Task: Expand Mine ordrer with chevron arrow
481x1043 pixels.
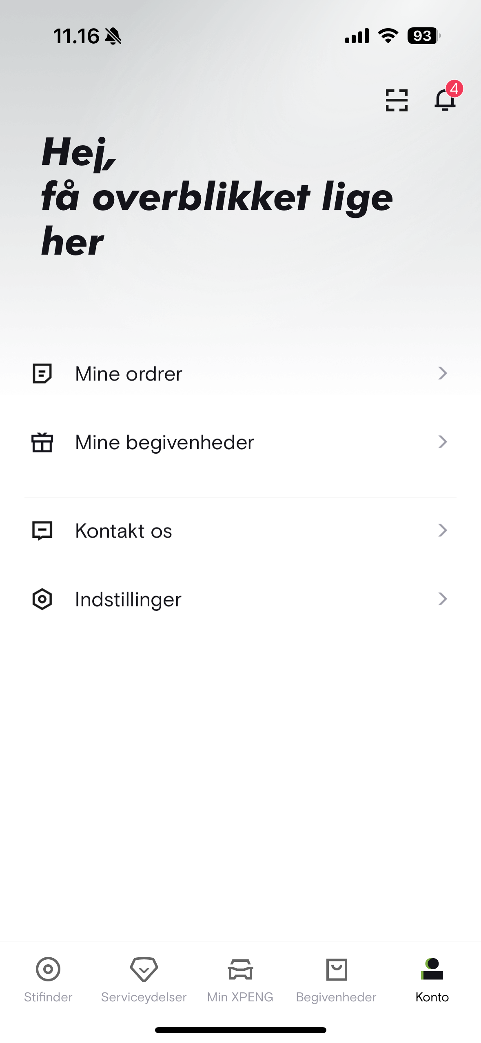Action: click(x=443, y=373)
